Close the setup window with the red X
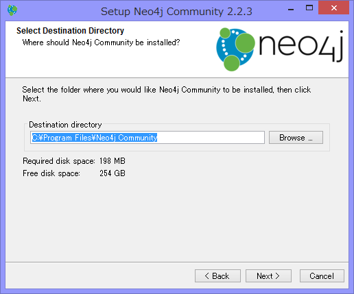Screen dimensions: 354x294 pyautogui.click(x=333, y=8)
